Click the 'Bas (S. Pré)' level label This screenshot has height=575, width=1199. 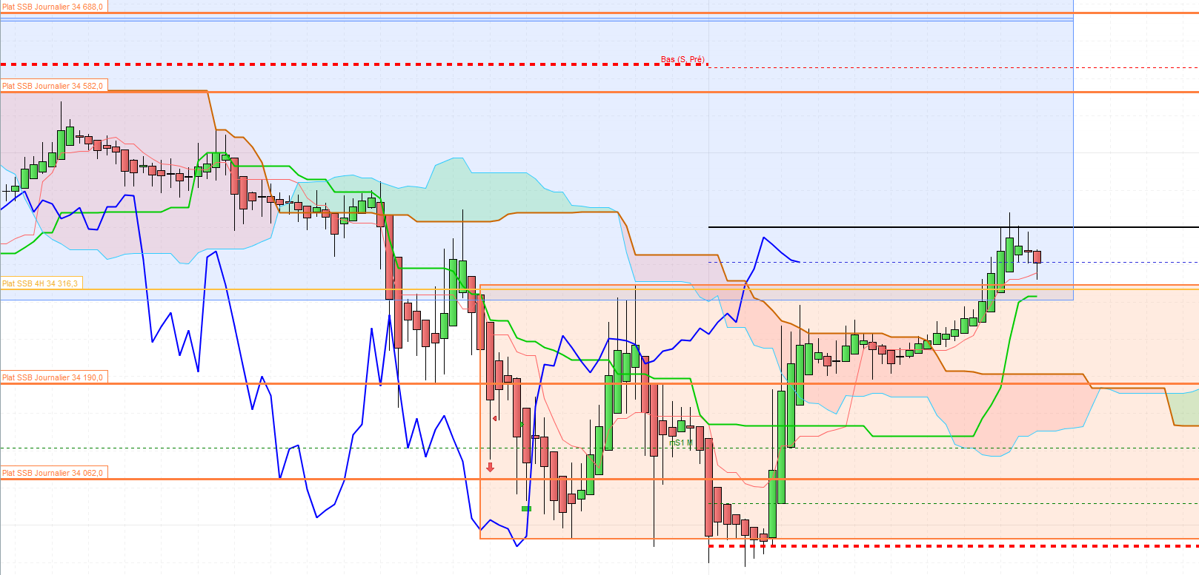(x=682, y=59)
